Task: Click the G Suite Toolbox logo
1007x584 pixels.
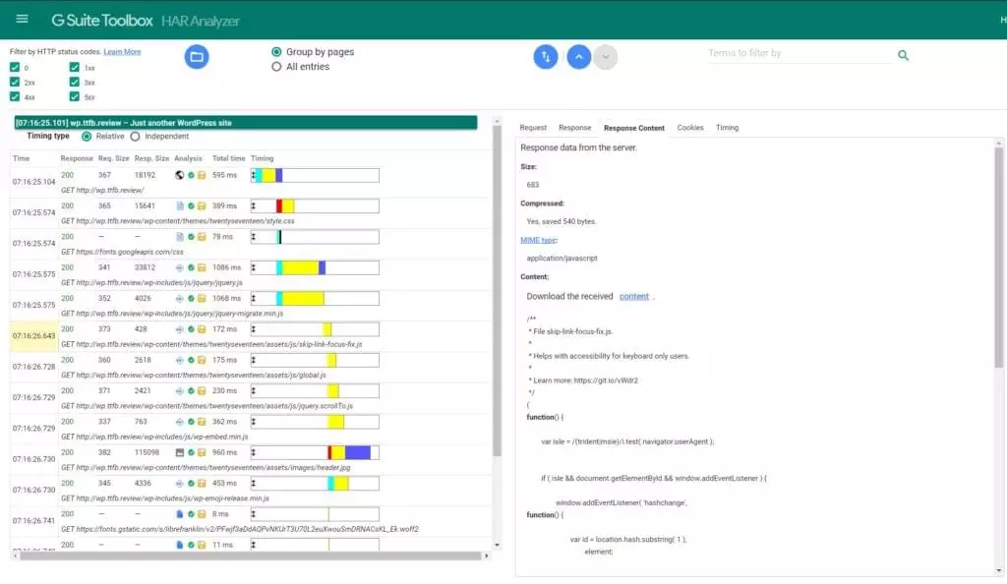Action: (102, 21)
